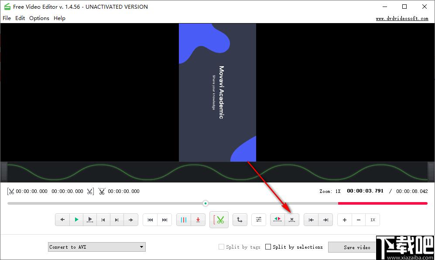The width and height of the screenshot is (435, 260).
Task: Click the step-forward right arrow button
Action: [x=130, y=220]
